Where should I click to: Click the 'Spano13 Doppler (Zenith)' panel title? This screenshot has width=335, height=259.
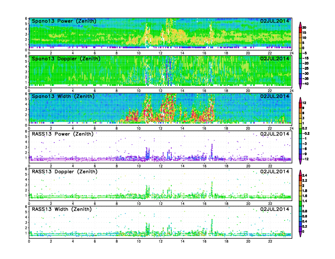[x=66, y=59]
